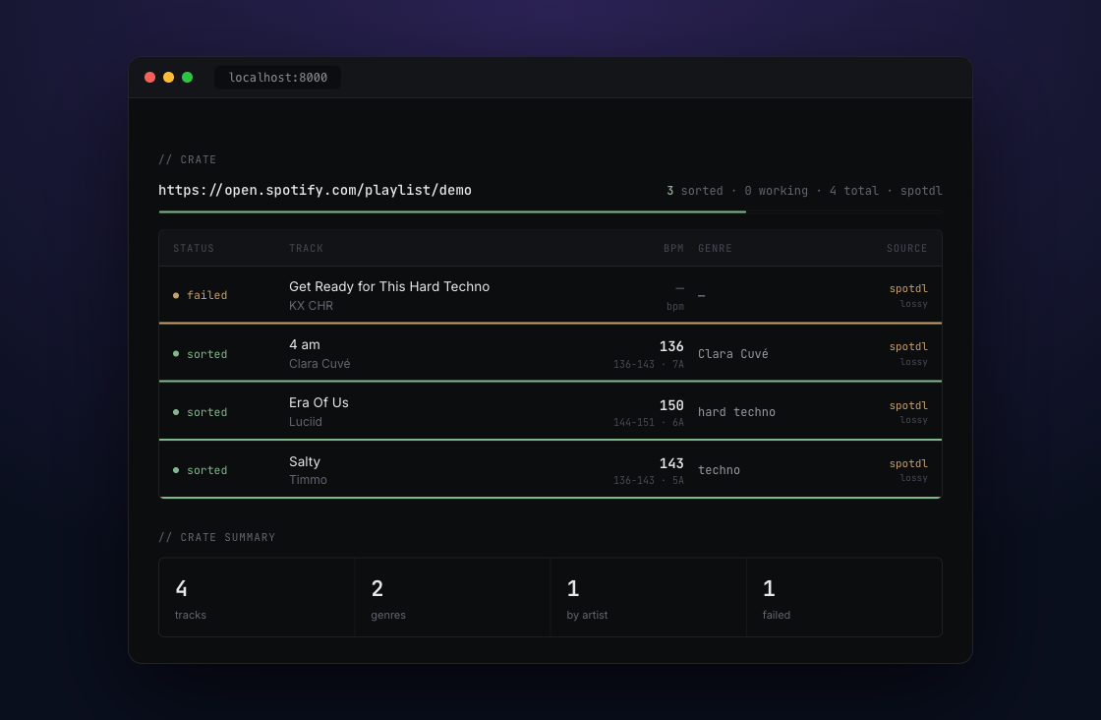Viewport: 1101px width, 720px height.
Task: Click the 2 genres summary card
Action: click(453, 598)
